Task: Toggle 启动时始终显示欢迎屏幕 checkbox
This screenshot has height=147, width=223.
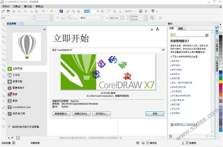Action: click(9, 127)
